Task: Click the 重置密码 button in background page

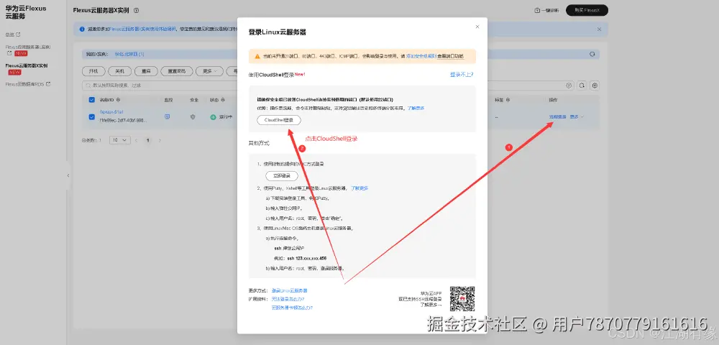Action: tap(177, 71)
